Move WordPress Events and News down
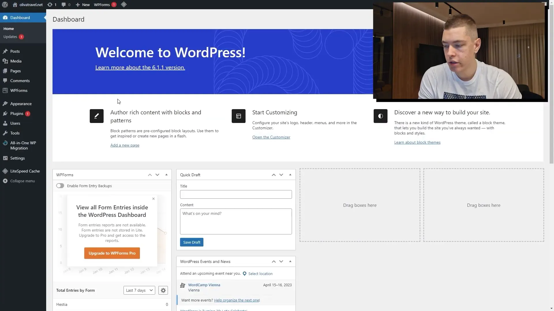554x311 pixels. (281, 261)
